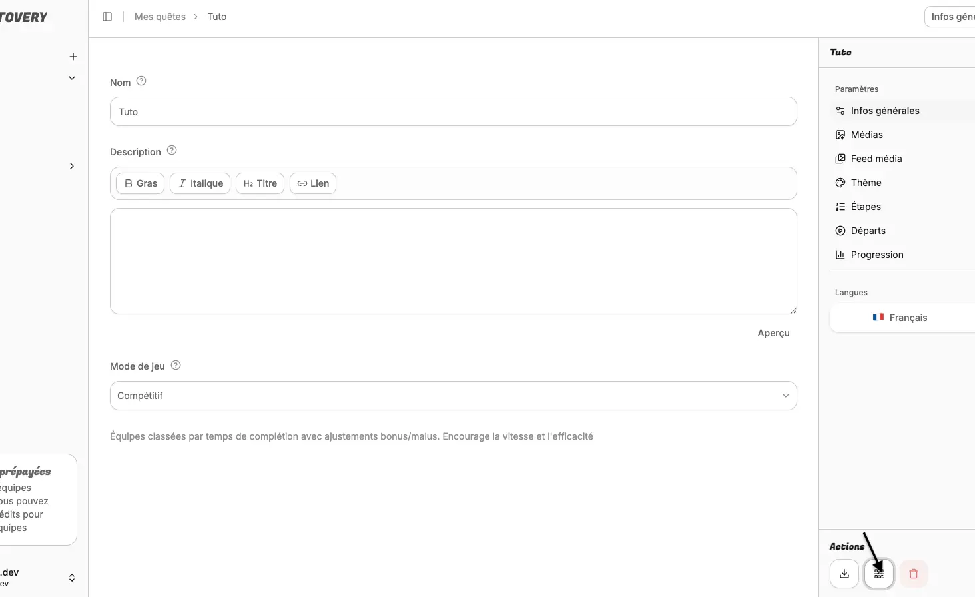Open the account switcher up-down chevron
Viewport: 975px width, 597px height.
point(72,578)
